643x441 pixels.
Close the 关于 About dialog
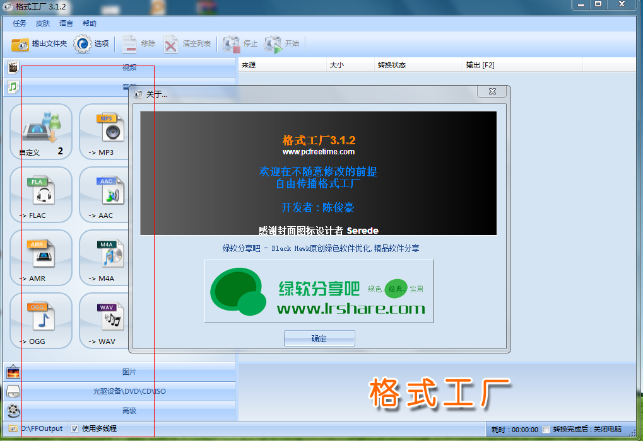(x=492, y=91)
